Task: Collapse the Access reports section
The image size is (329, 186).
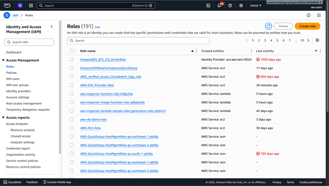Action: pyautogui.click(x=3, y=117)
